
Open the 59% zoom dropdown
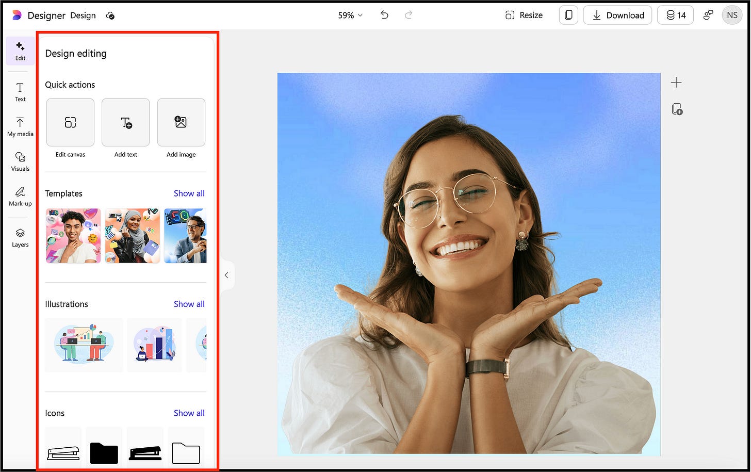point(350,15)
